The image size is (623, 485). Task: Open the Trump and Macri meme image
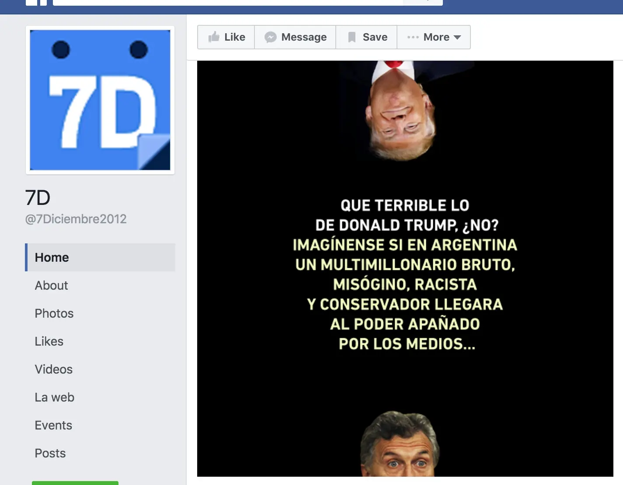pos(405,269)
